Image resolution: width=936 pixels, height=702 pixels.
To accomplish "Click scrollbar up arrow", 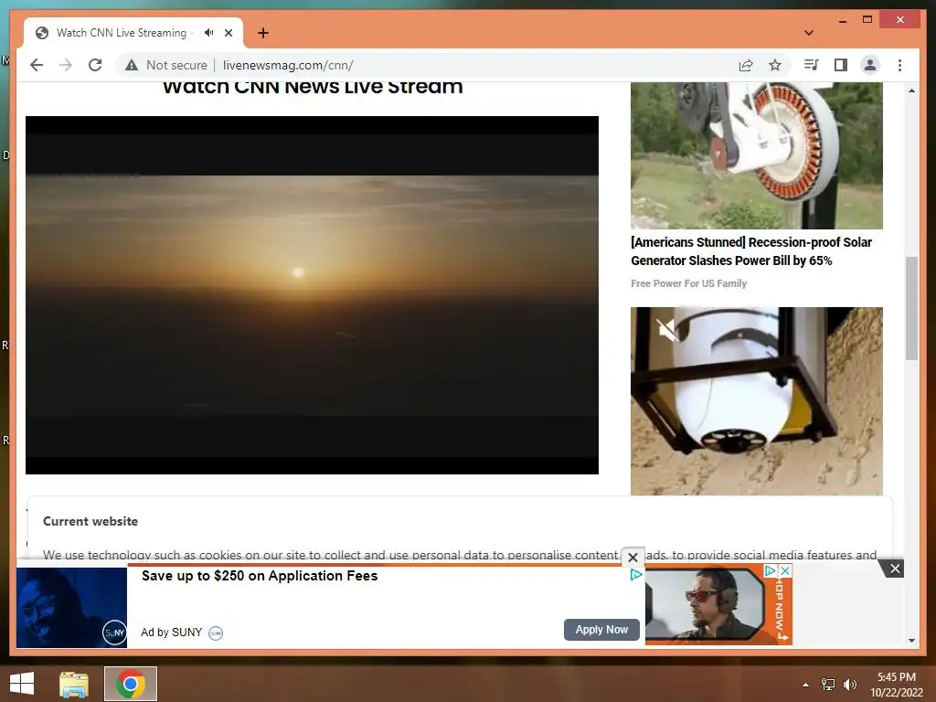I will tap(911, 90).
